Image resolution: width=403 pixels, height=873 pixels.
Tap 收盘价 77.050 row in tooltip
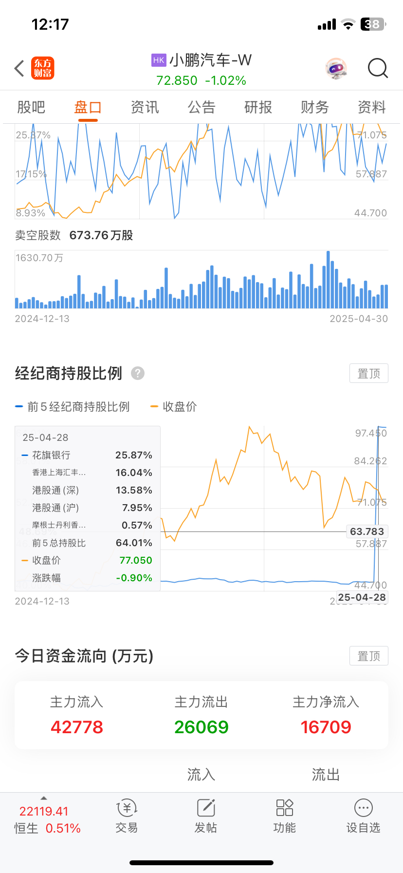pos(88,560)
